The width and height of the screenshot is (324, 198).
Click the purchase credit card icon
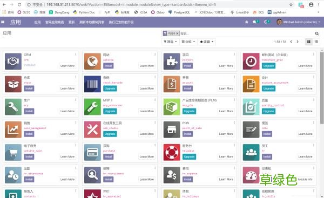92,152
